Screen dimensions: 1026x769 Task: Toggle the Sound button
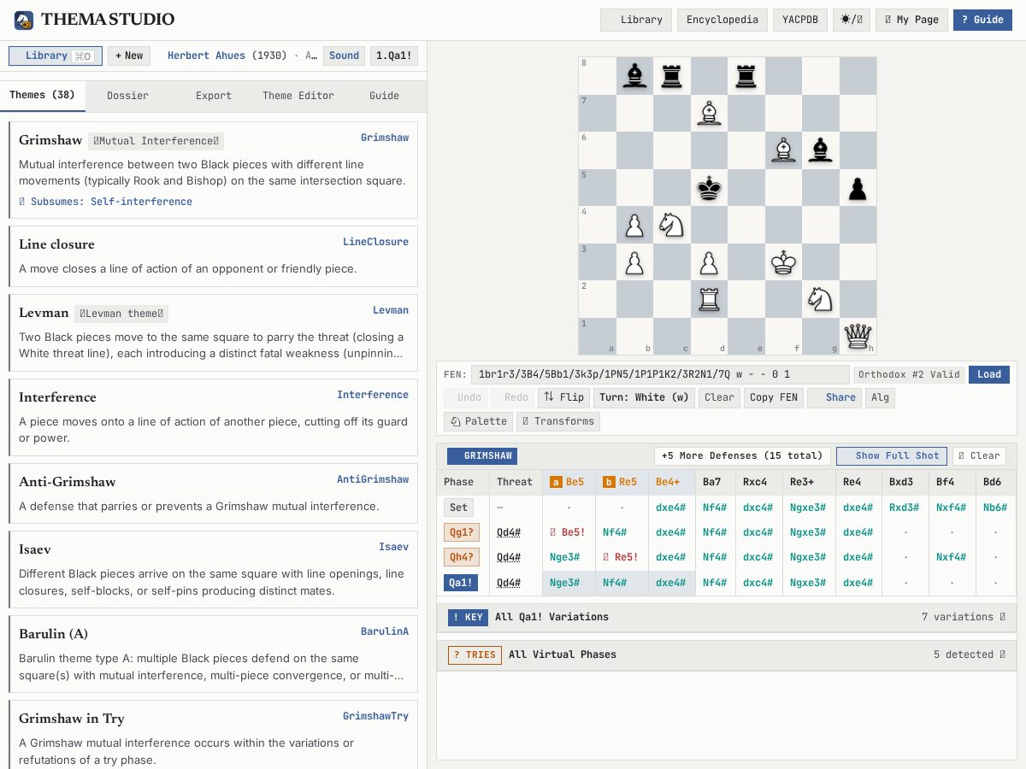(x=344, y=56)
